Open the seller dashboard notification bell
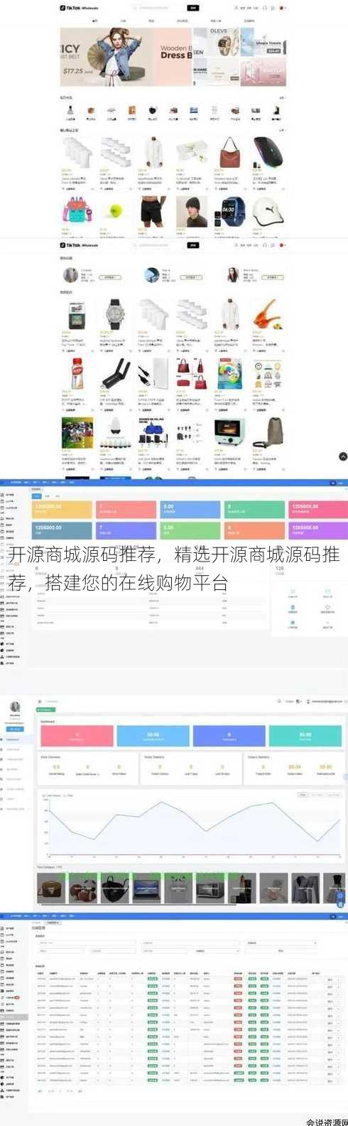This screenshot has width=348, height=1126. click(x=279, y=702)
